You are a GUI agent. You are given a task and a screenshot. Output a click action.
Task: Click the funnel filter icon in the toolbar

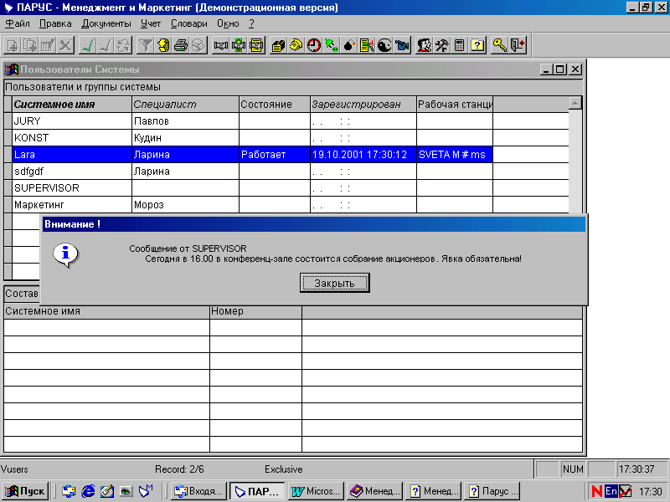point(145,45)
